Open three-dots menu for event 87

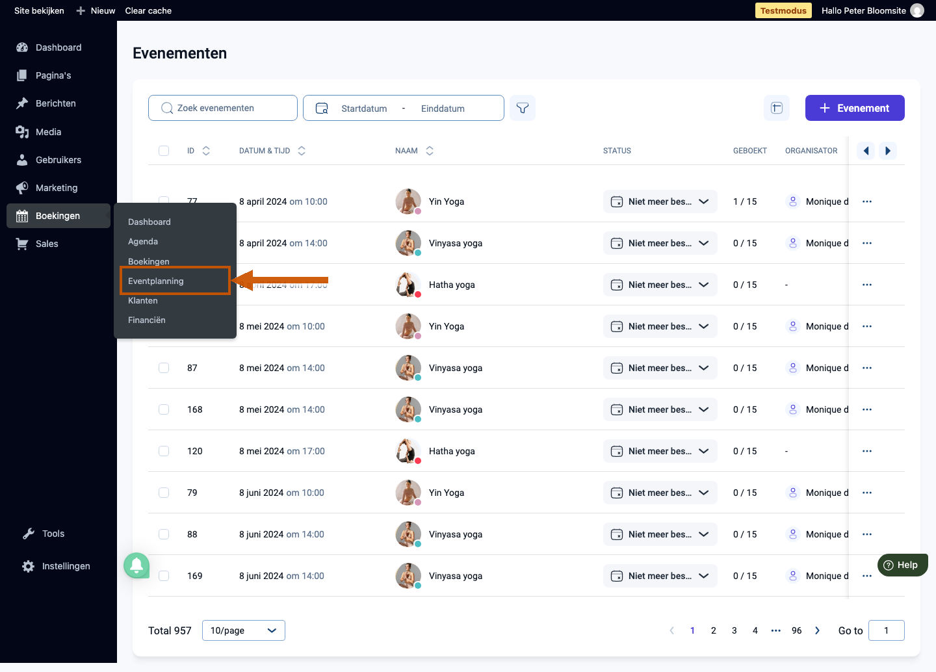pos(866,368)
